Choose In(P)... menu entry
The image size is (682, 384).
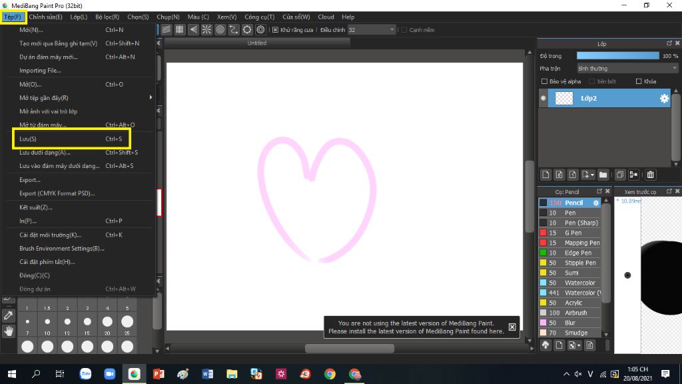(x=80, y=221)
